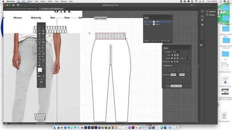Screen dimensions: 232x130
Task: Select the Rotate tool in toolbox
Action: pyautogui.click(x=40, y=45)
